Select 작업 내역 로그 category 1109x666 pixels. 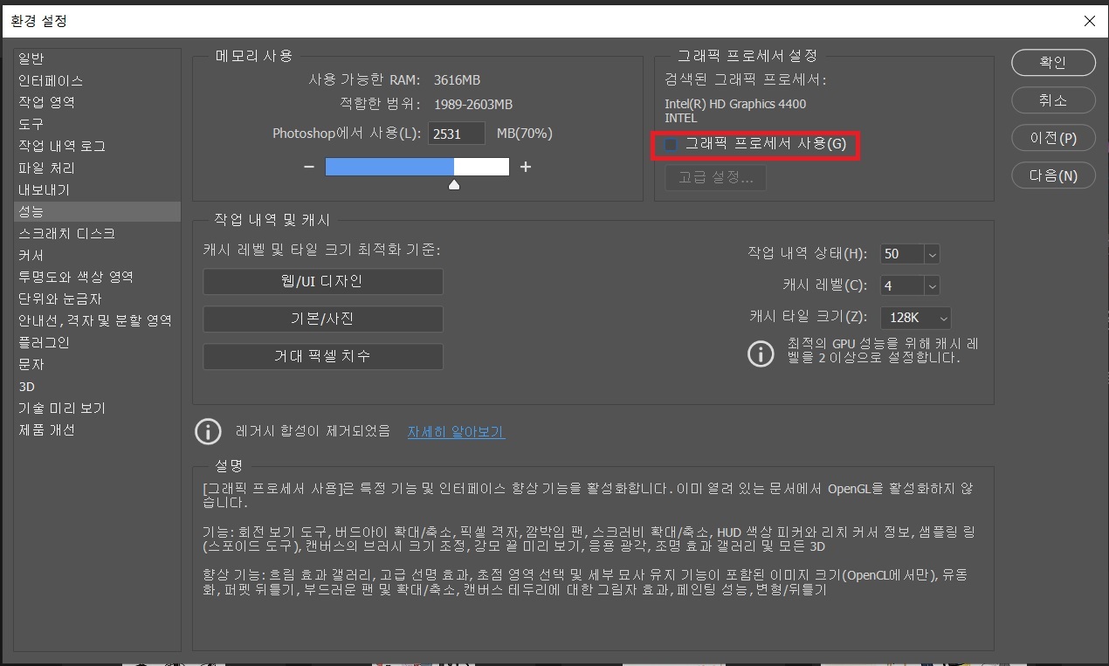62,146
